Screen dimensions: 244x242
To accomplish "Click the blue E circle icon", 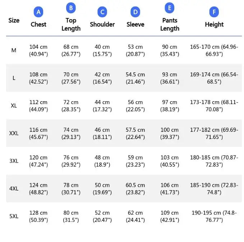I will (170, 8).
